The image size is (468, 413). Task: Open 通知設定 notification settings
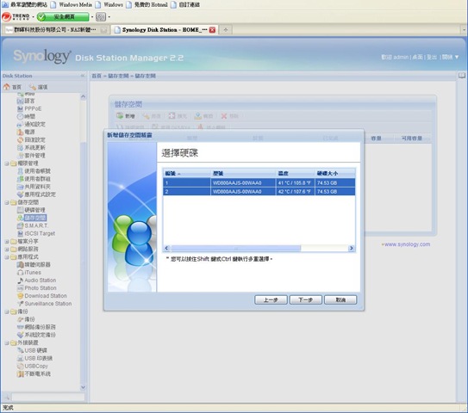[x=31, y=124]
